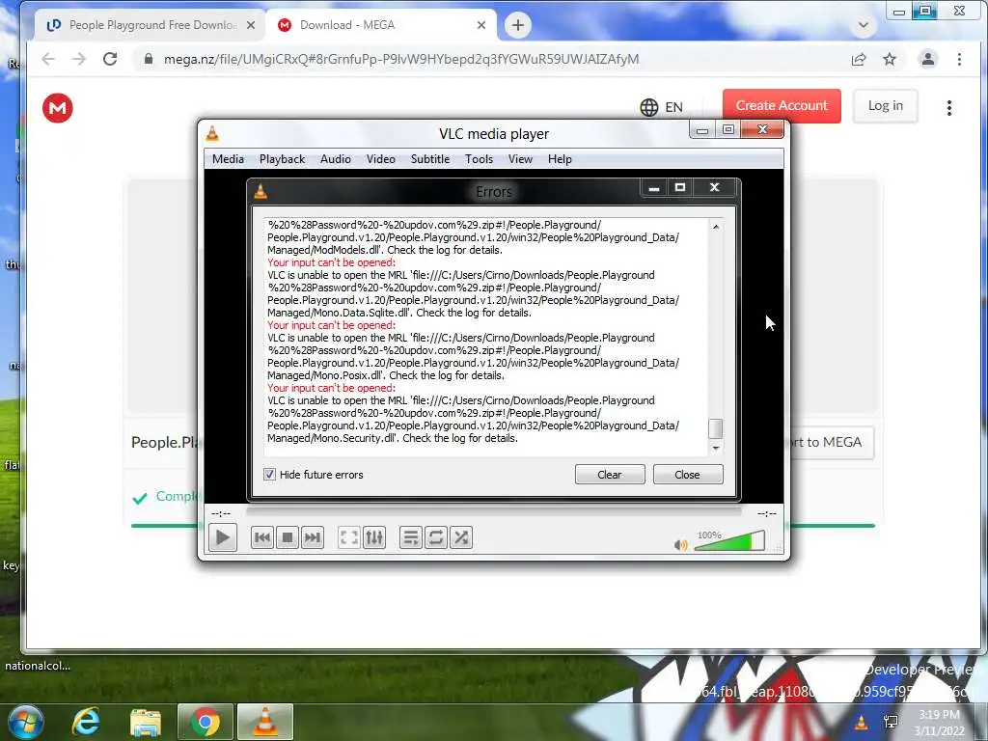Click cone icon in Errors dialog title
This screenshot has width=988, height=741.
click(x=261, y=190)
